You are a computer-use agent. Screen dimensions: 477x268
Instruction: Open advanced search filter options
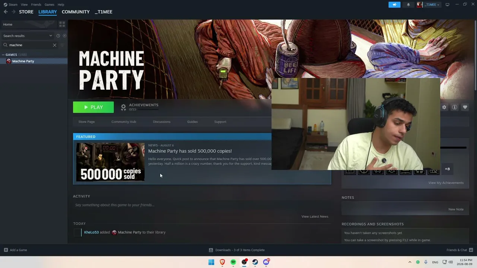62,45
